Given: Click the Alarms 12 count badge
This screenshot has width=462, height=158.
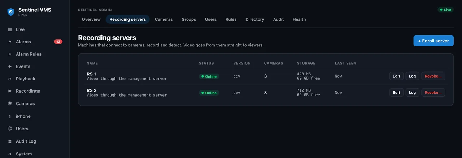Looking at the screenshot, I should click(58, 42).
